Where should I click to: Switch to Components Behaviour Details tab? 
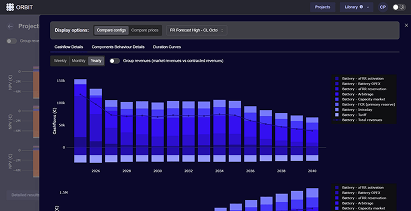[x=118, y=47]
